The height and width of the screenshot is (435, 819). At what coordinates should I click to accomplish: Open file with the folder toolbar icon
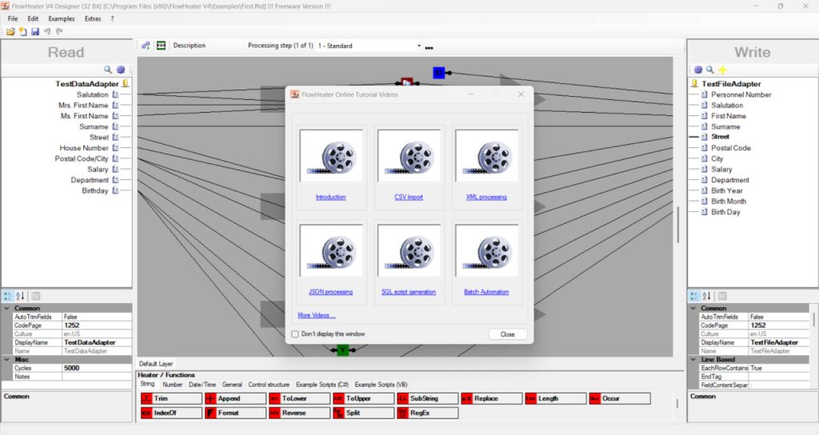pos(10,32)
